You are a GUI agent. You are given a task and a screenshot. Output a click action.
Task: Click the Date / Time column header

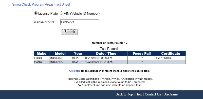[106, 53]
